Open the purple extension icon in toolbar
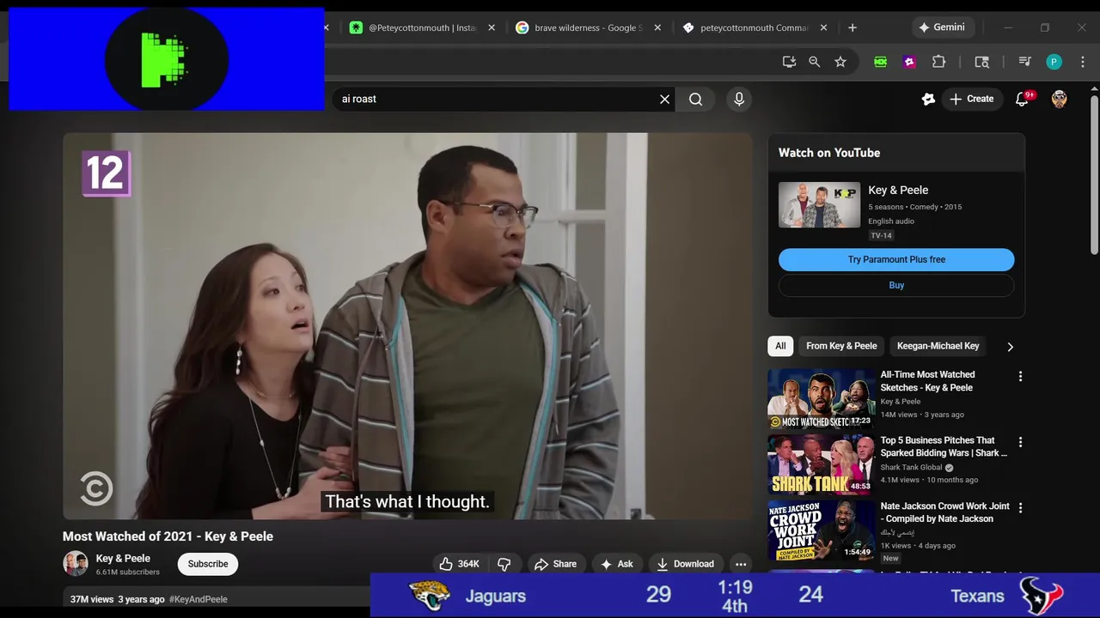The width and height of the screenshot is (1100, 618). tap(909, 62)
